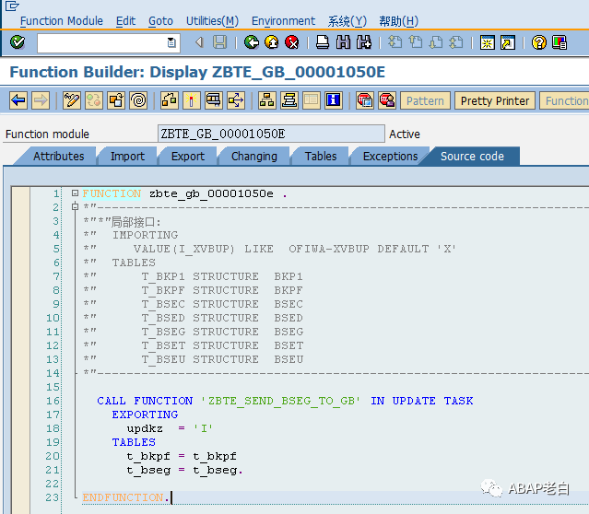This screenshot has width=589, height=514.
Task: Click the "t_bseg = t_bseg." code line
Action: coord(185,470)
